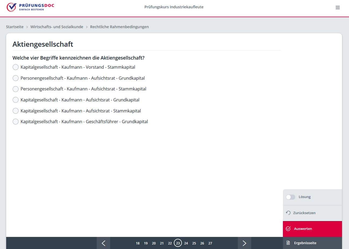Click the Zurücksetzen reset icon
349x249 pixels.
(x=288, y=213)
